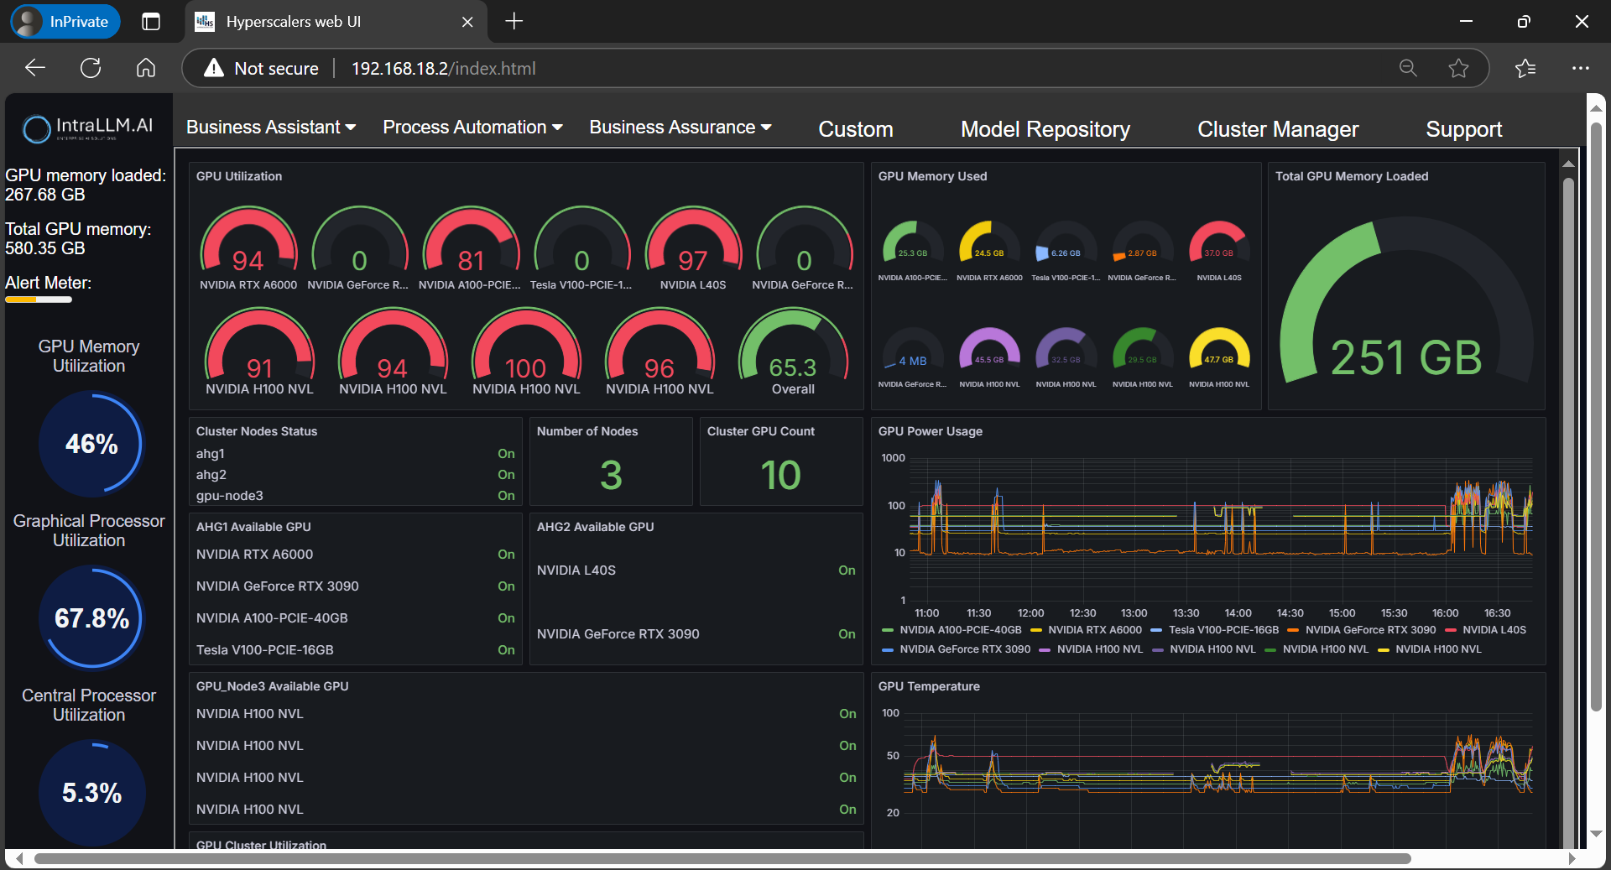Expand the Business Assurance dropdown

pos(680,128)
